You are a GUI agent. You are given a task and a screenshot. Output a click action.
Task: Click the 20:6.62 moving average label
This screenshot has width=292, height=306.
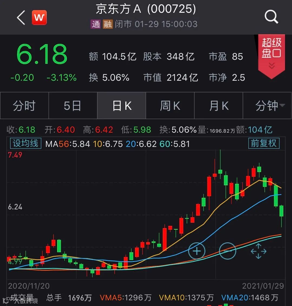point(141,144)
